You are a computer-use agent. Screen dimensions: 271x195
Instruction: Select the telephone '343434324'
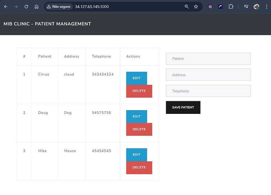pos(103,74)
